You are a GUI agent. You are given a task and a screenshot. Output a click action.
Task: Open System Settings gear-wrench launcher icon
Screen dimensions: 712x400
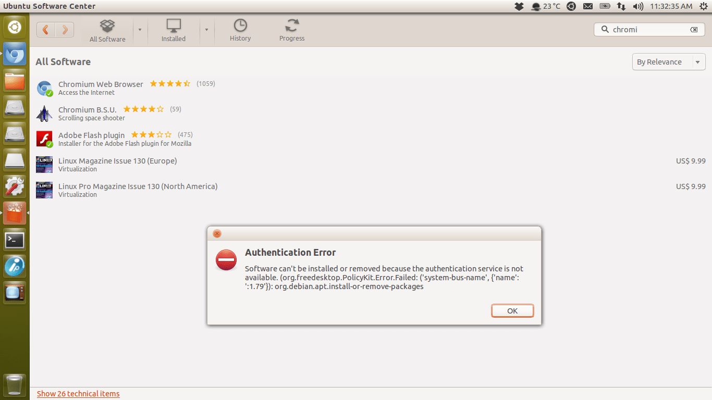coord(15,186)
